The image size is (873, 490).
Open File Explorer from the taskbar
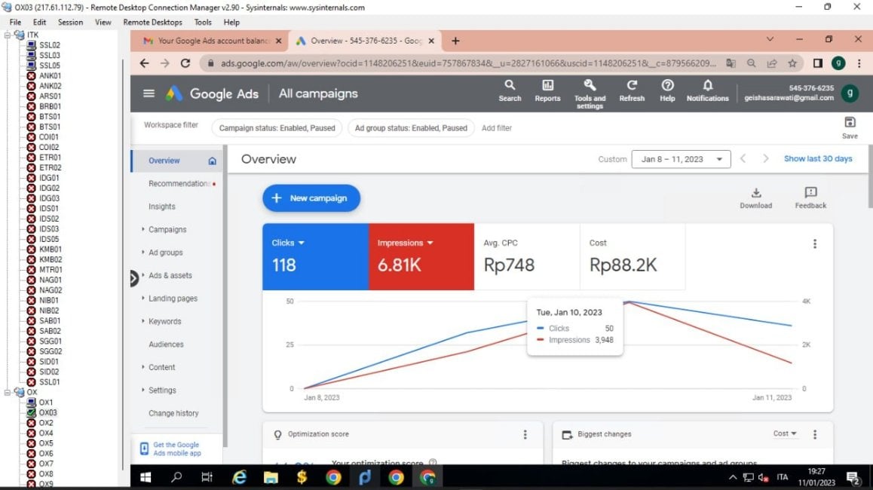click(271, 477)
